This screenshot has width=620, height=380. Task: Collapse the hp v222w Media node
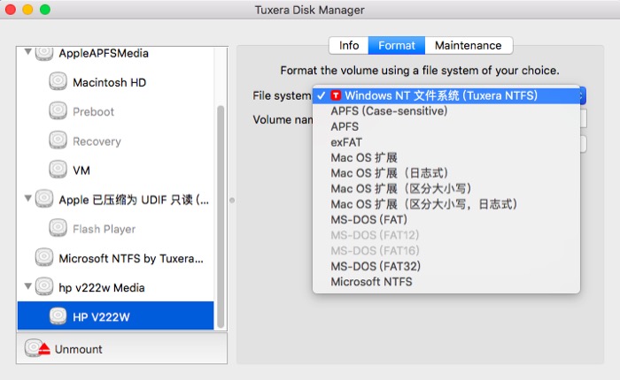click(x=27, y=287)
